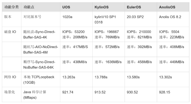Click the 功能分类 header cell
The width and height of the screenshot is (191, 104).
coord(11,7)
